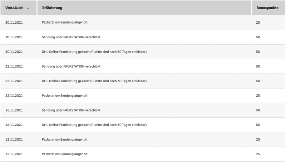This screenshot has height=162, width=286.
Task: Select 30.11.2021 DHL Online Frankierung description
Action: coord(94,52)
